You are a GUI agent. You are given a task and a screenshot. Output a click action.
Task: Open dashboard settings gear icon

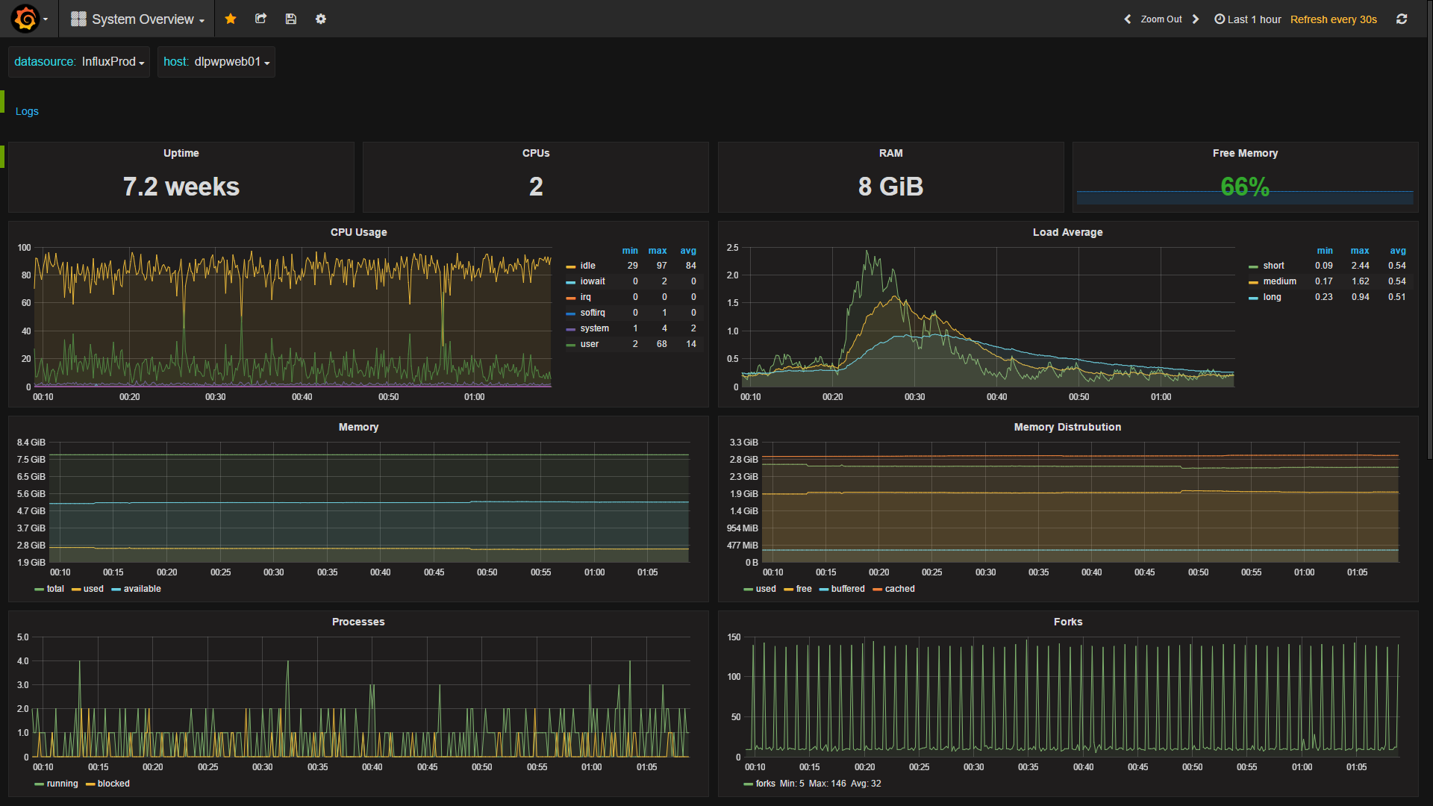tap(321, 19)
